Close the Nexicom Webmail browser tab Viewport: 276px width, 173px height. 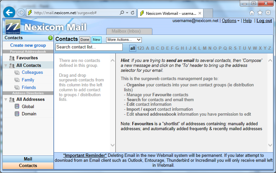(x=200, y=13)
